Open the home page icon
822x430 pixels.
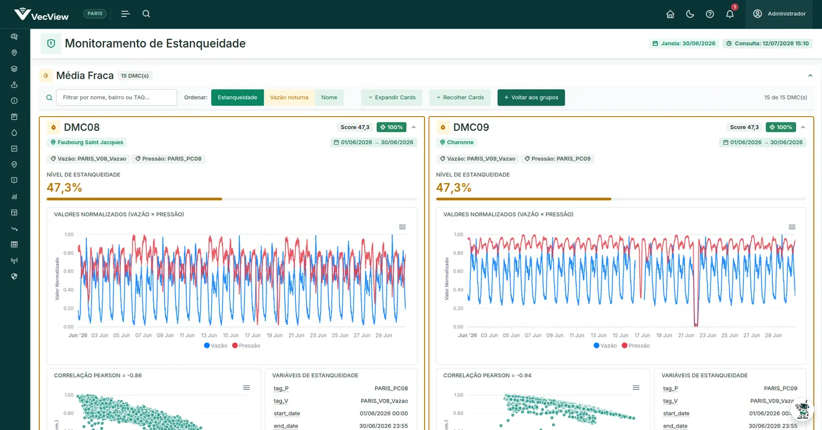click(x=670, y=14)
